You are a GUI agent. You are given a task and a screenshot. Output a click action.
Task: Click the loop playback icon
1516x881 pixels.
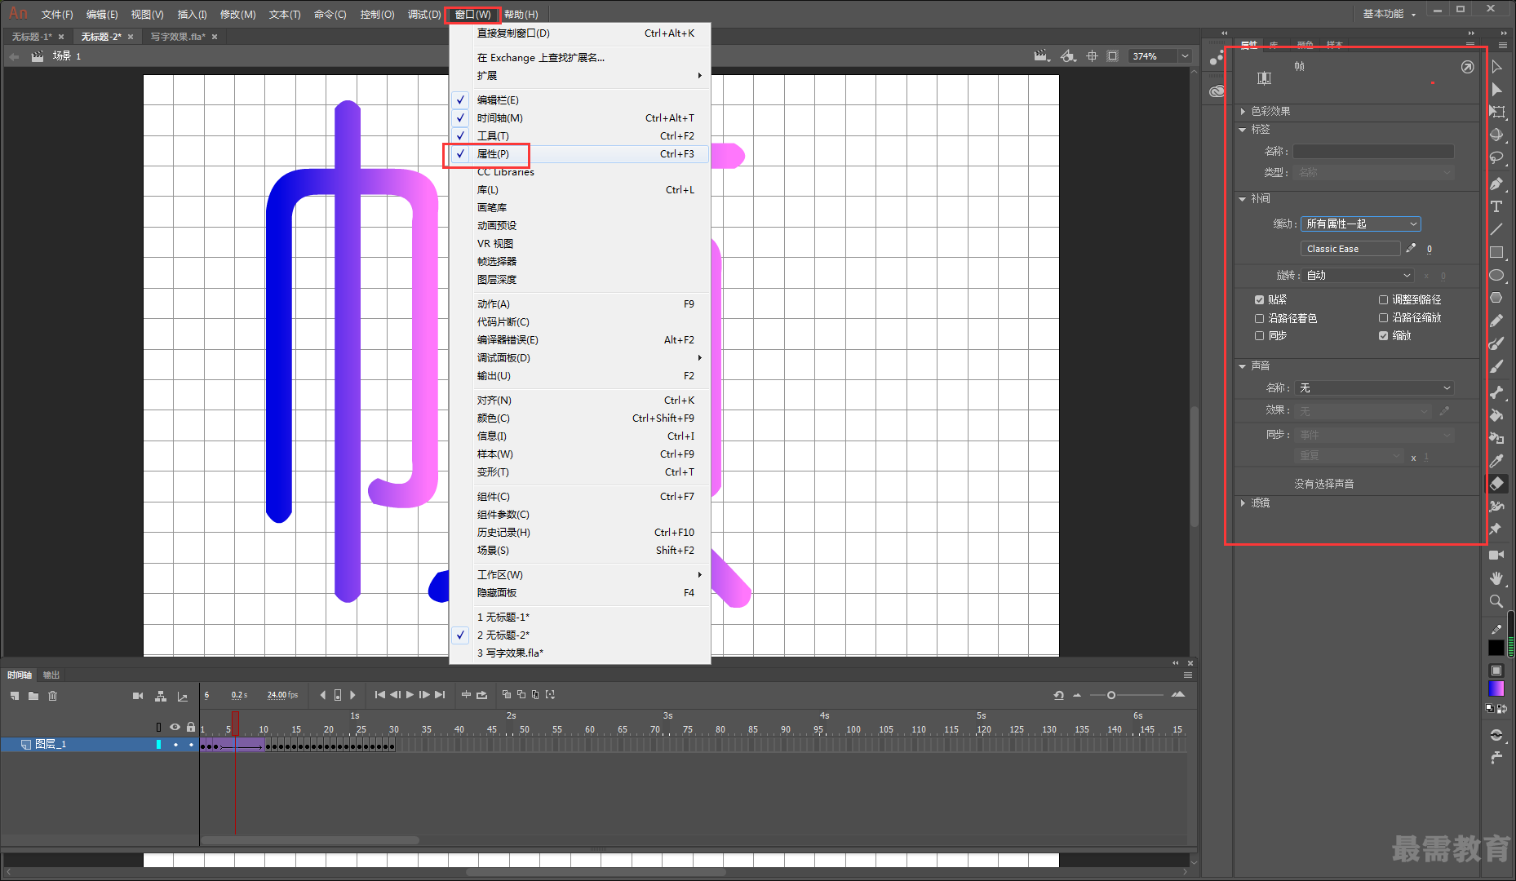482,695
